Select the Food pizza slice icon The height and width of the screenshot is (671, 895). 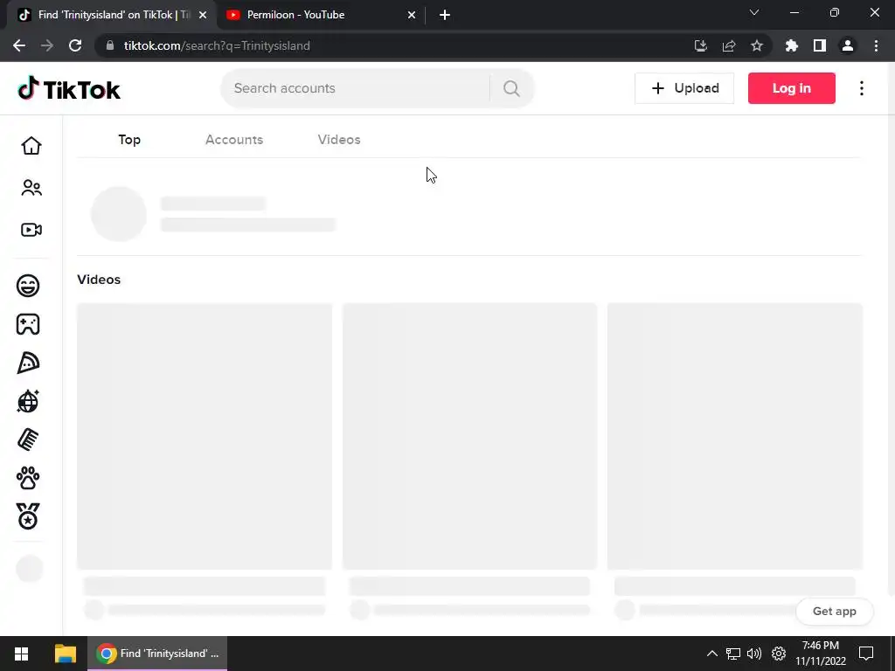point(28,363)
